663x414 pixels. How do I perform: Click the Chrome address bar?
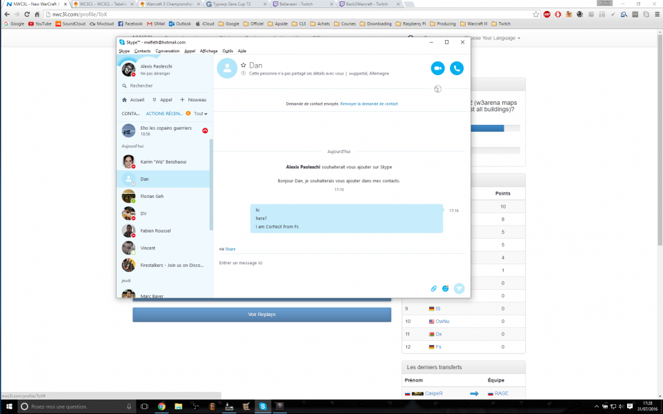pos(288,14)
